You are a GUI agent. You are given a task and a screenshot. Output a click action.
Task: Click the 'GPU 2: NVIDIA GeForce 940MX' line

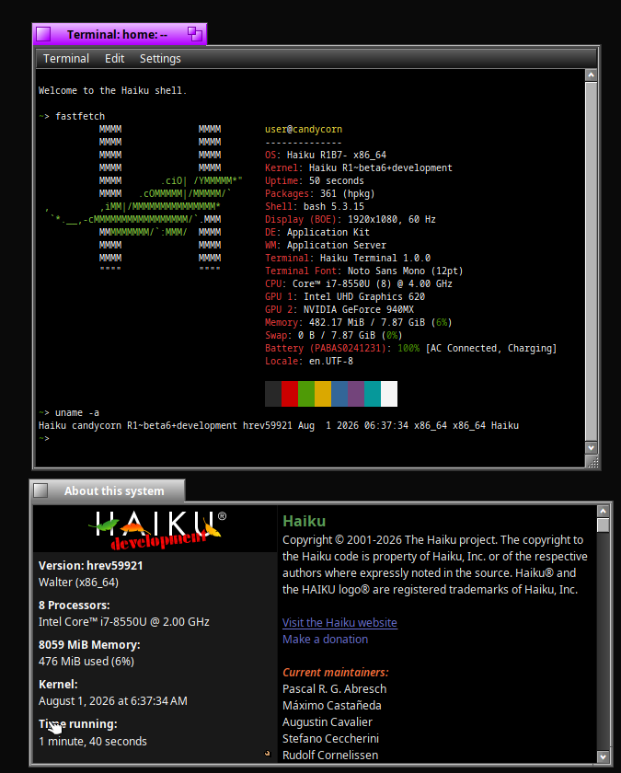tap(339, 309)
